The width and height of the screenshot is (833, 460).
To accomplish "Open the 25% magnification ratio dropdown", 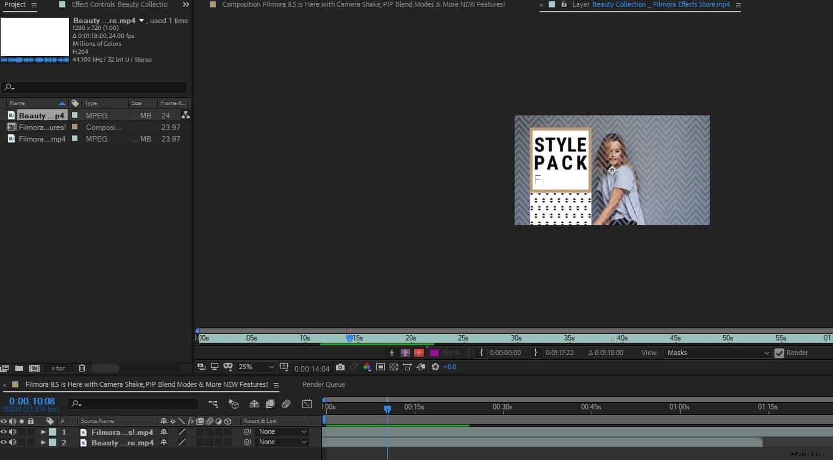I will click(x=256, y=367).
